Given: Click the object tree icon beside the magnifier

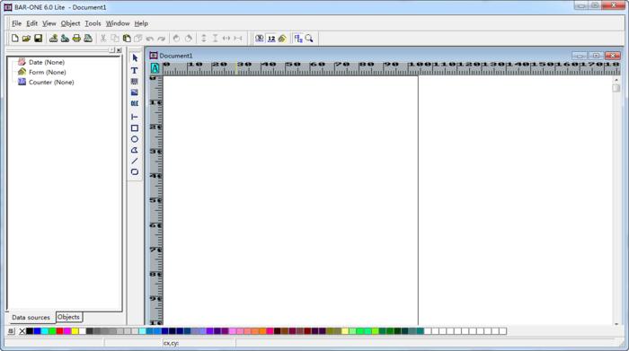Looking at the screenshot, I should pyautogui.click(x=298, y=39).
